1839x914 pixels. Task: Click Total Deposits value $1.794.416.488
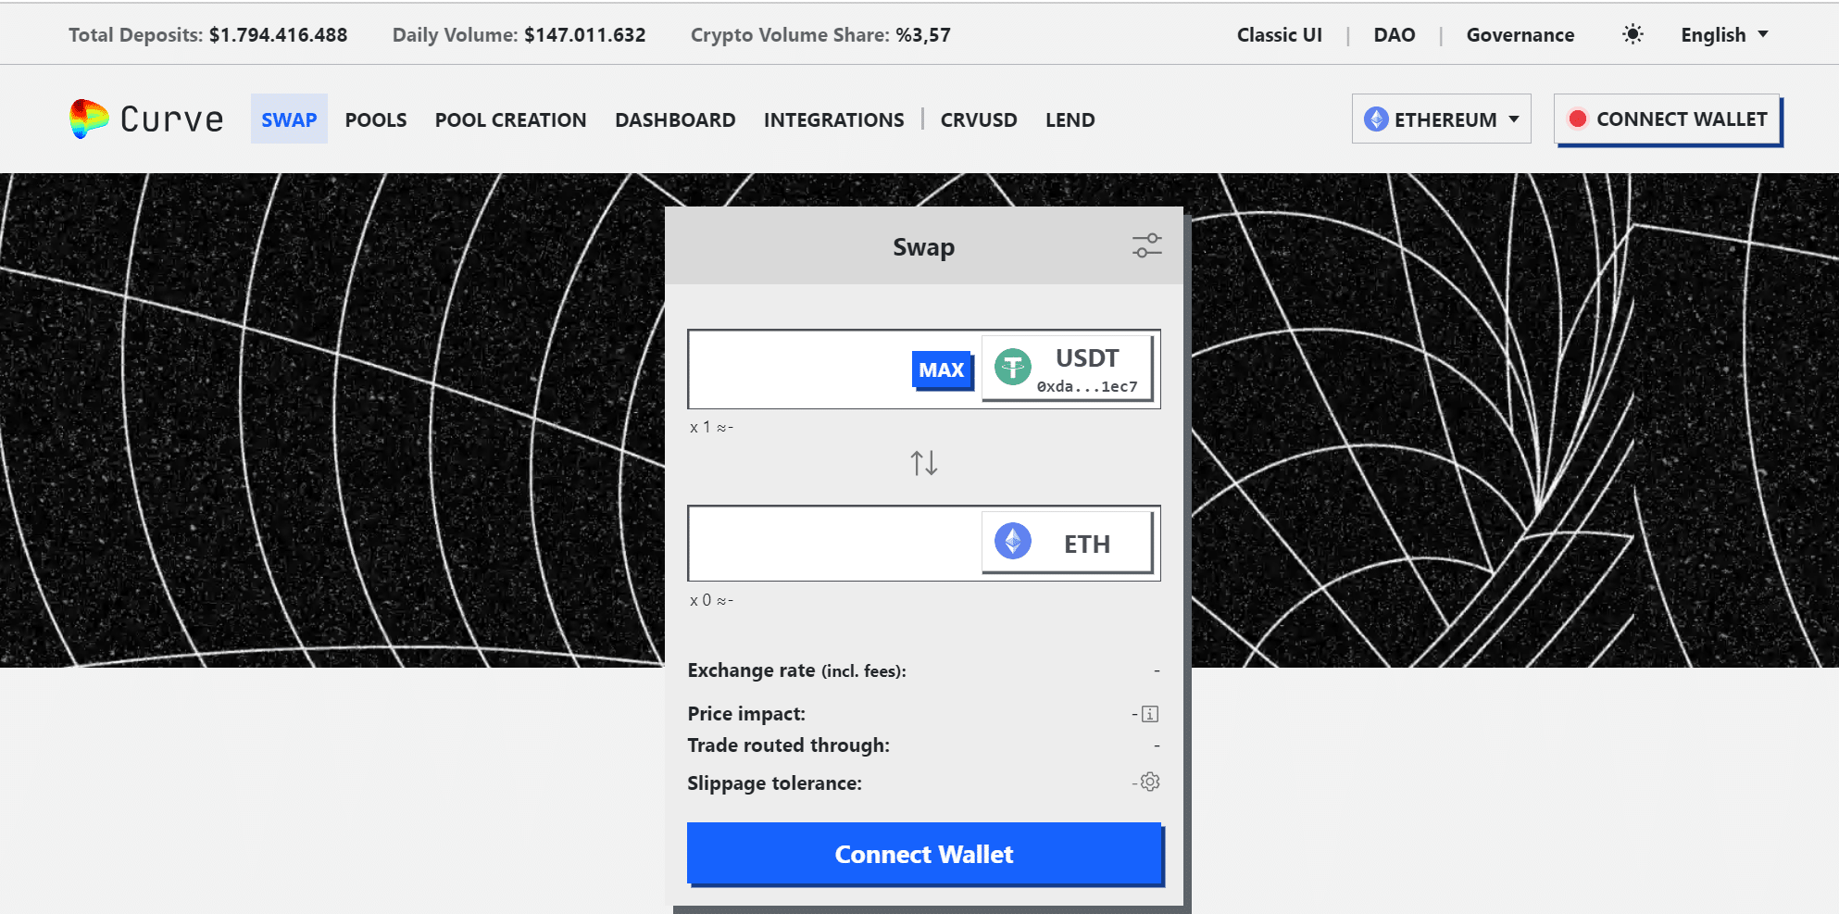tap(278, 35)
